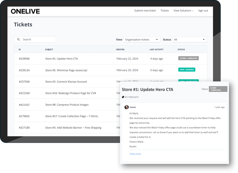Click the table's CLOSED - COMPLETED badge
238x173 pixels.
click(188, 58)
